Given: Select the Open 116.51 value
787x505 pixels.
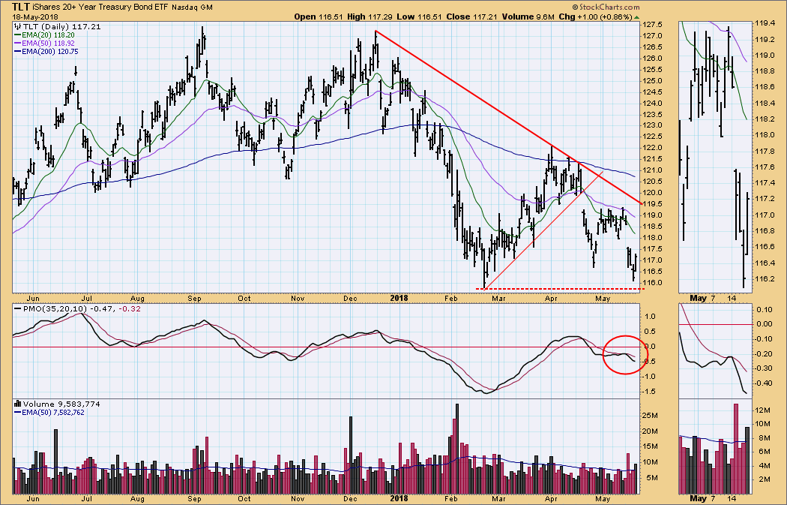Looking at the screenshot, I should [x=319, y=17].
